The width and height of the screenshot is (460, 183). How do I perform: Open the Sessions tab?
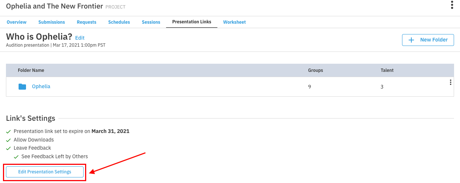tap(151, 22)
